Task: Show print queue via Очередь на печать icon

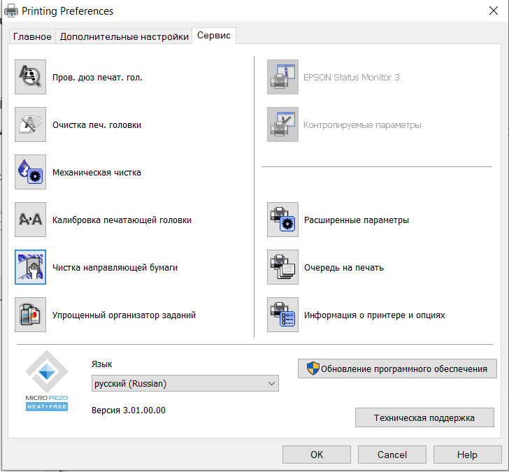Action: click(282, 267)
